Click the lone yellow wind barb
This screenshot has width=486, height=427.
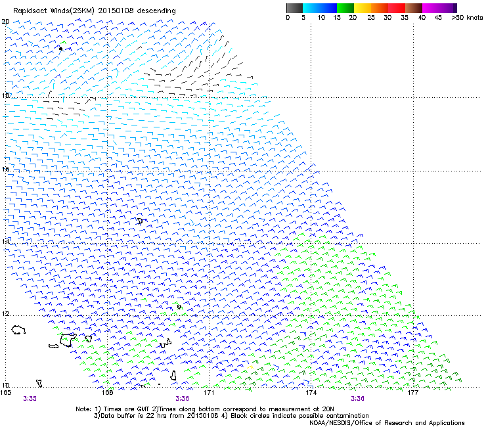coord(250,367)
